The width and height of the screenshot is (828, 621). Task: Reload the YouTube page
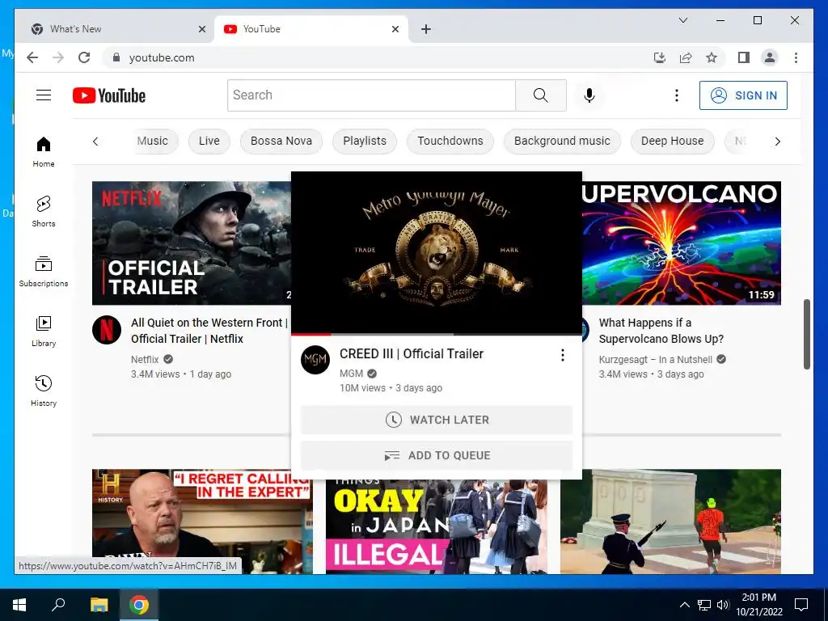click(84, 57)
